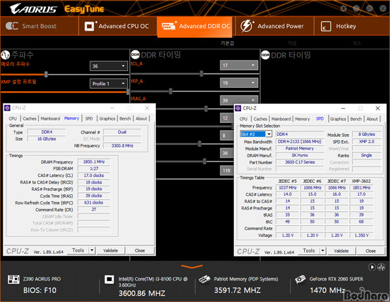
Task: Click the memory icon beside Patriot Memory
Action: coord(205,279)
